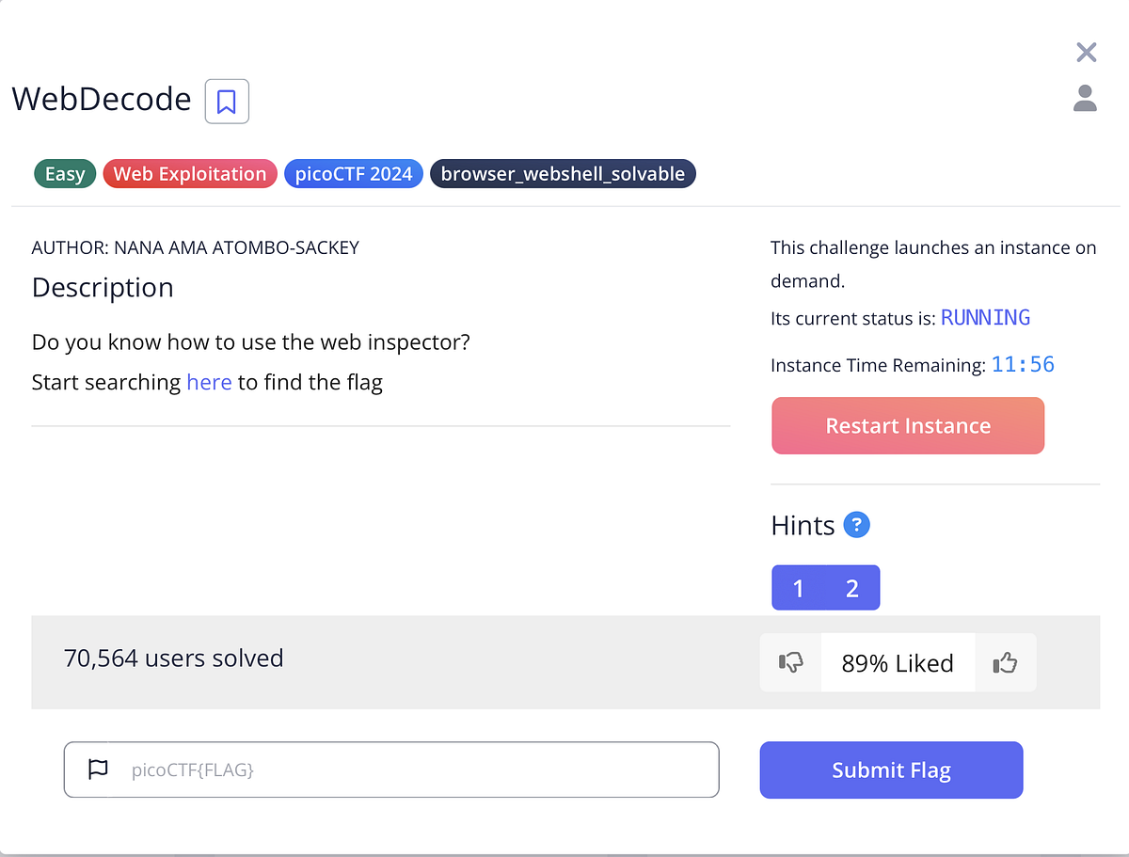
Task: Click the flag icon in the answer field
Action: [x=98, y=770]
